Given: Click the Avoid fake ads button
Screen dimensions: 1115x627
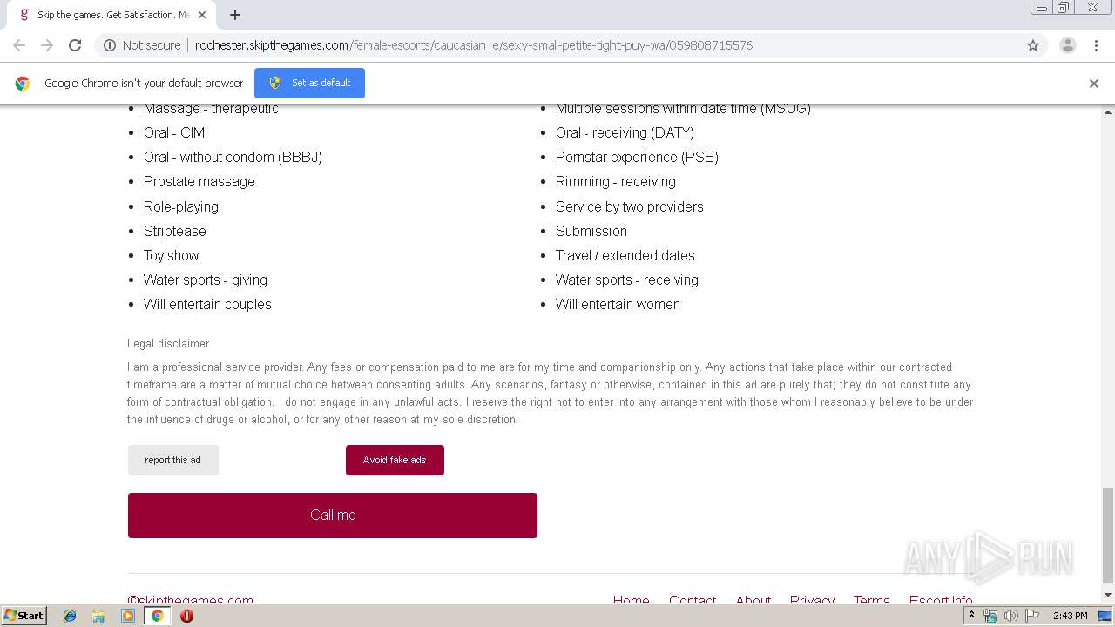Looking at the screenshot, I should point(395,460).
